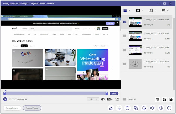Screen dimensions: 176x114
Task: Expand the snapshot options arrow
Action: [112, 100]
